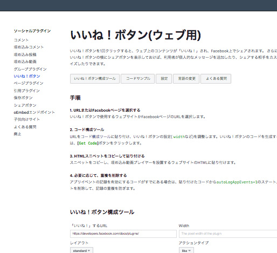Open 埋め込み動画 sidebar entry
Image resolution: width=277 pixels, height=253 pixels.
(25, 61)
